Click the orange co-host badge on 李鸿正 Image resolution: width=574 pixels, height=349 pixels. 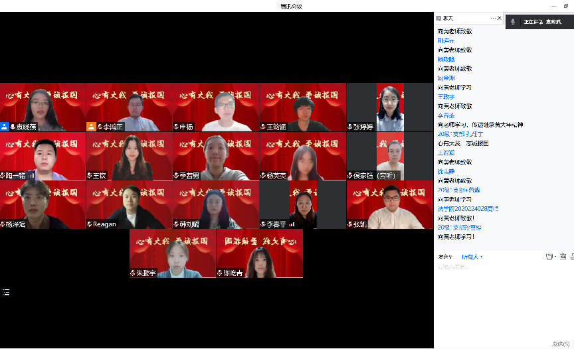click(91, 127)
